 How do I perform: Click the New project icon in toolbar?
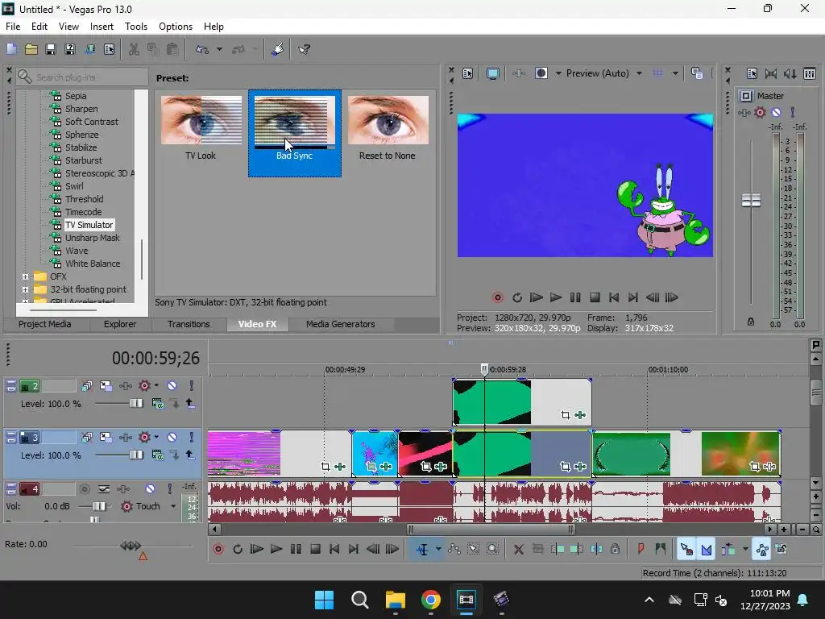[11, 49]
